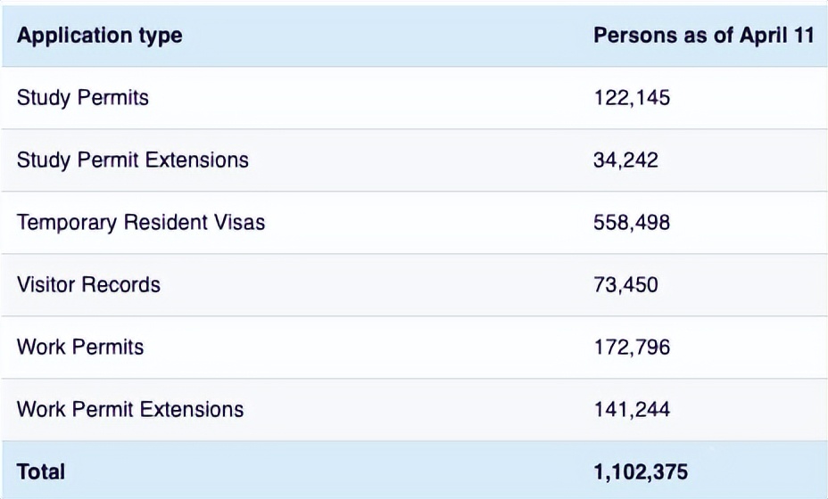828x499 pixels.
Task: Click the word Visas in Temporary Resident Visas
Action: pyautogui.click(x=237, y=222)
